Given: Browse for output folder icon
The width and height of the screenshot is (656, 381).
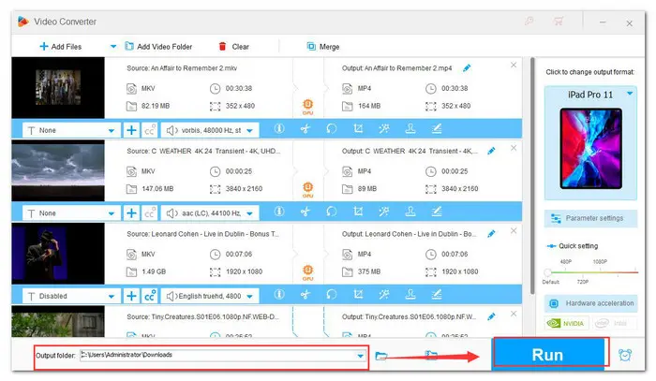Looking at the screenshot, I should (381, 356).
